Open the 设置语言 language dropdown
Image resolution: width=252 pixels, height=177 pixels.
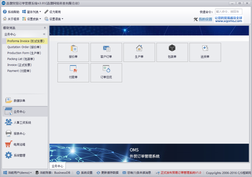click(x=54, y=19)
